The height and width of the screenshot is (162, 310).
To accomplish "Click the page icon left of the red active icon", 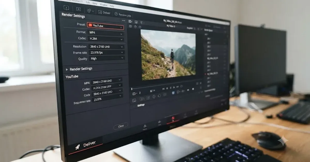I will (159, 122).
